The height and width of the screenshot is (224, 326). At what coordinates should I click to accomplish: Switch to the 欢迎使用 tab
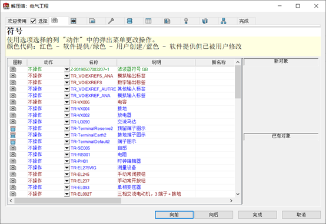click(x=17, y=21)
